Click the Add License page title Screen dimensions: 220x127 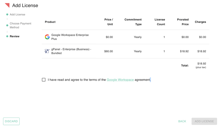[x=25, y=6]
